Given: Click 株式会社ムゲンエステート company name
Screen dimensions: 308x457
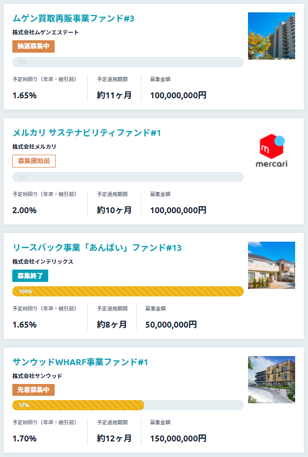Looking at the screenshot, I should click(x=46, y=32).
